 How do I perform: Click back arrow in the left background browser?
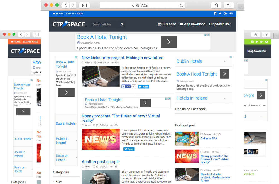pyautogui.click(x=21, y=34)
